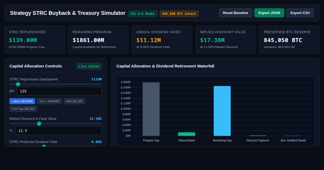
Task: Export data as CSV
Action: click(x=300, y=13)
